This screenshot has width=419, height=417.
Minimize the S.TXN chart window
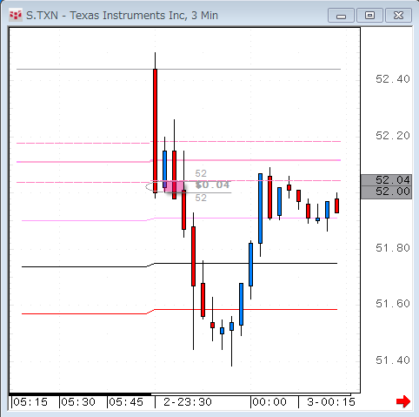point(341,16)
